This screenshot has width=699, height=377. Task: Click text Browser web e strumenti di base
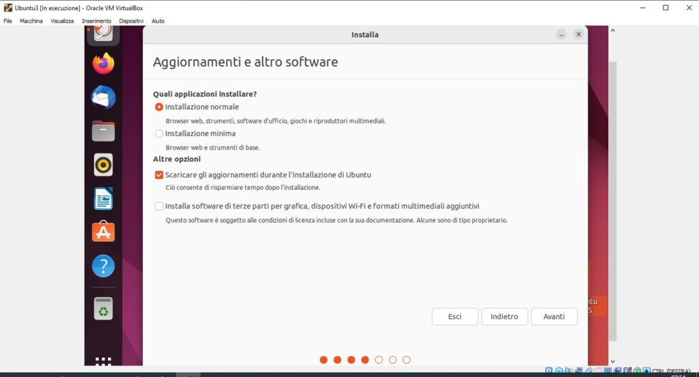pos(213,148)
